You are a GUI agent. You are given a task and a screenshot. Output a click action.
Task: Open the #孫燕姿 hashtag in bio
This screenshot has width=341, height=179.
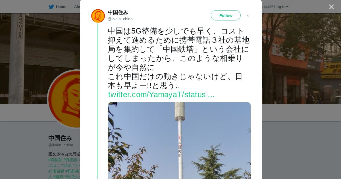(71, 160)
